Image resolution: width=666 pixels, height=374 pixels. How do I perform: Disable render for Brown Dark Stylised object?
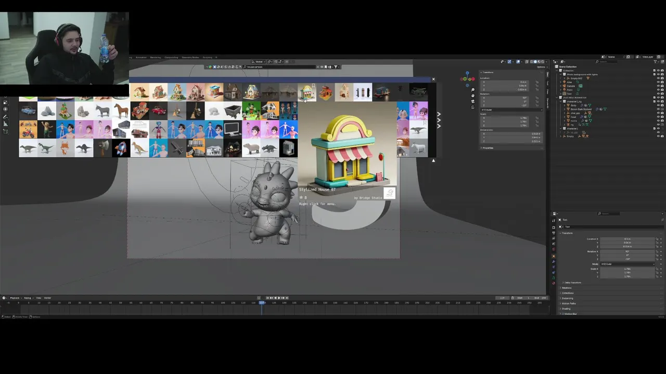[662, 109]
